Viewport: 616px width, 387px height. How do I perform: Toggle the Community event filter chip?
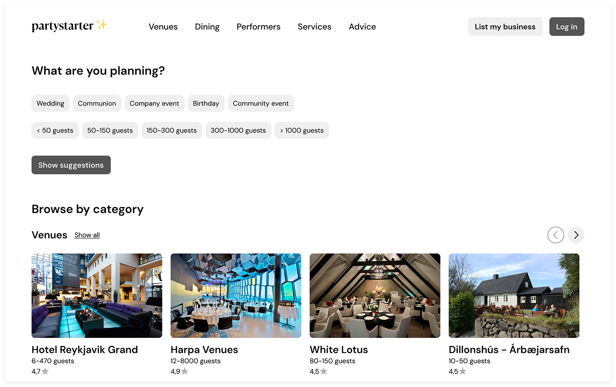tap(261, 103)
